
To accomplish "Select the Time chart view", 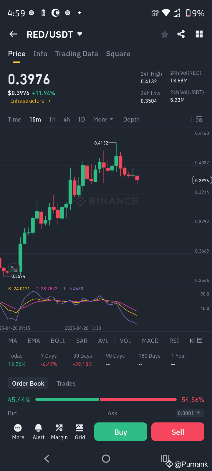I will click(x=14, y=119).
